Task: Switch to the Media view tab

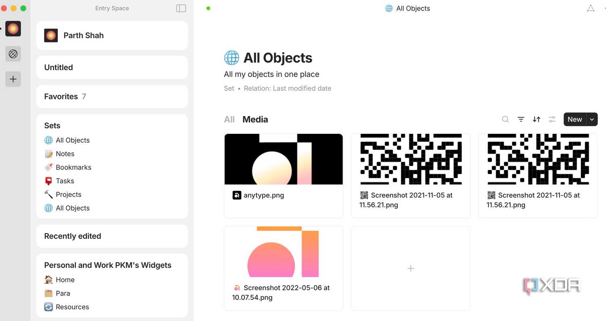Action: (x=255, y=119)
